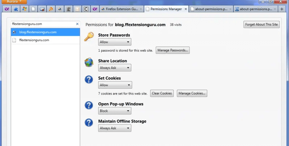The height and width of the screenshot is (146, 289).
Task: Open the Store Passwords dropdown
Action: (115, 42)
